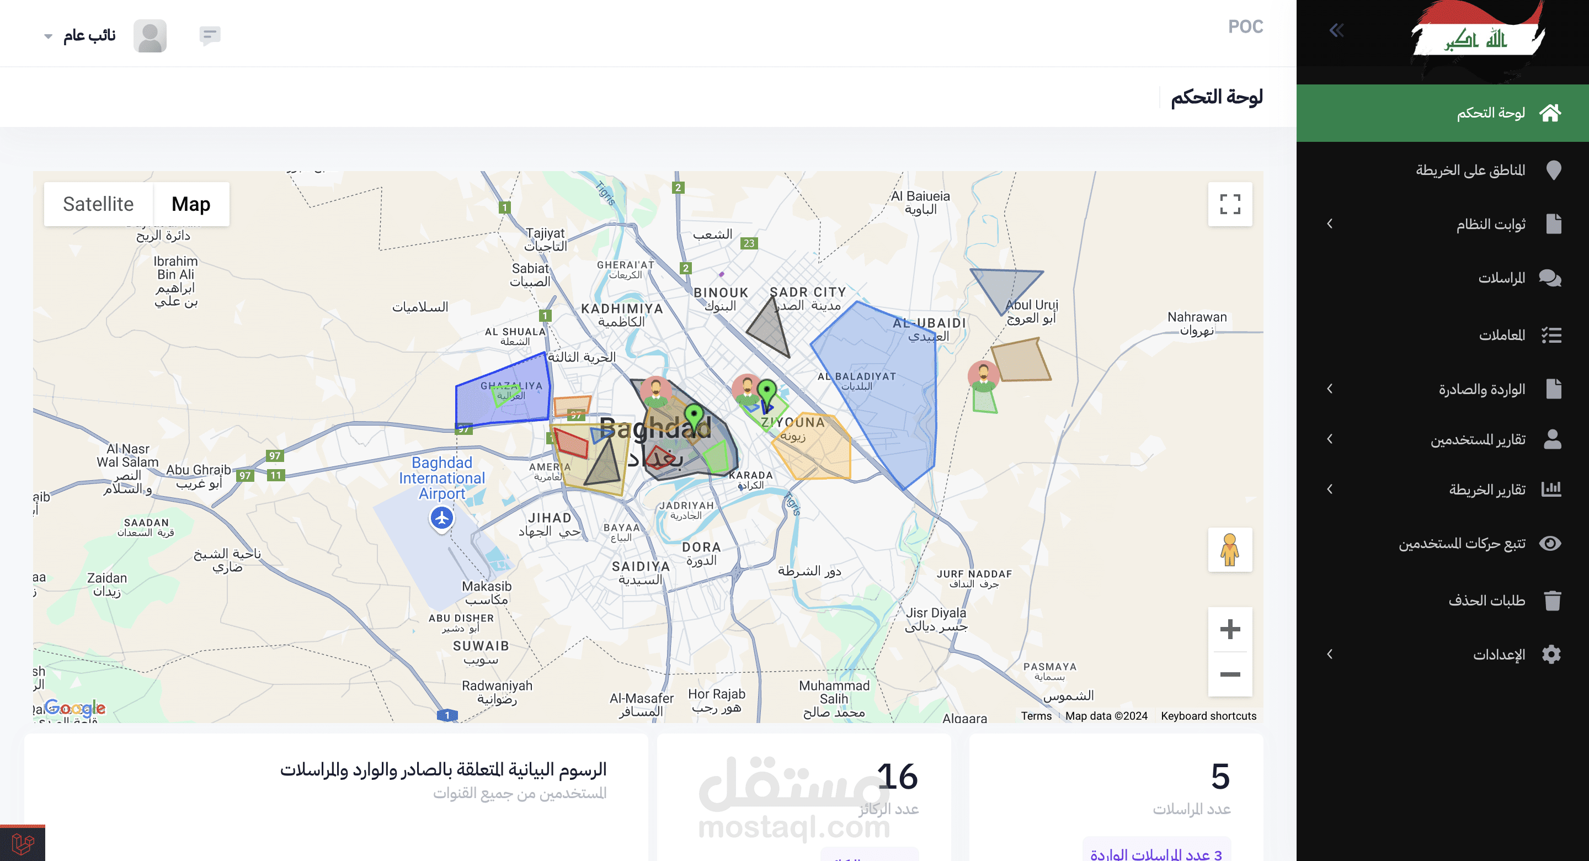1589x861 pixels.
Task: Click the map Terms link
Action: click(x=1036, y=716)
